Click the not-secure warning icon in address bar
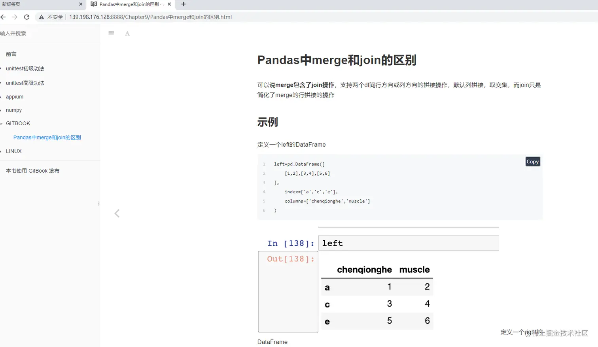This screenshot has width=598, height=347. pos(41,17)
